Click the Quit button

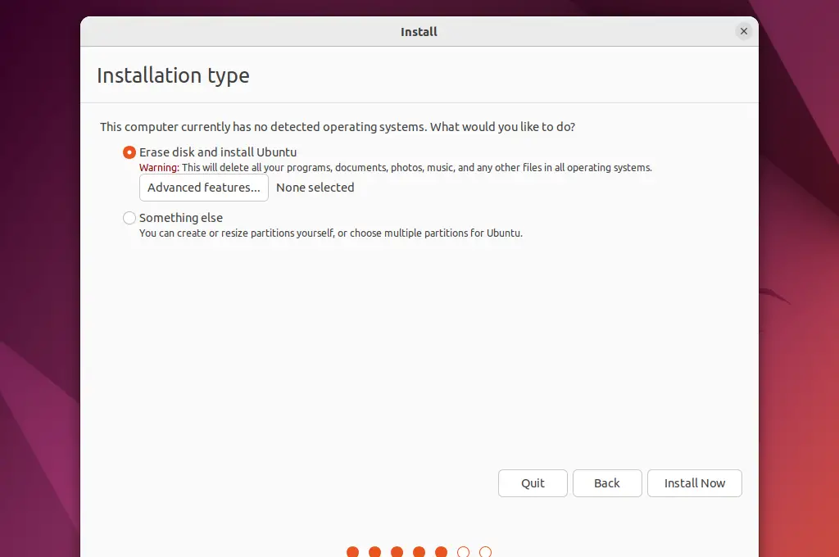[533, 483]
